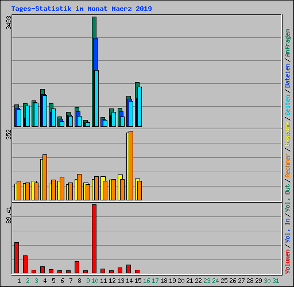
Task: Click the red Volumen bar for day 8
Action: tap(77, 267)
